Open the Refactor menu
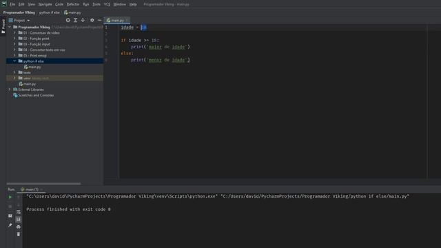This screenshot has height=248, width=441. [73, 4]
